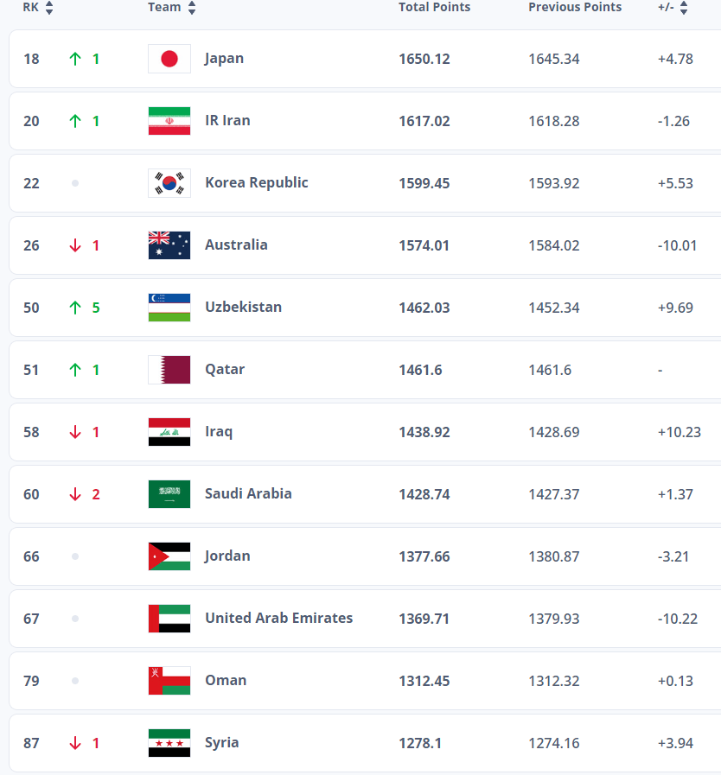Click the Uzbekistan flag icon
Screen dimensions: 721x775
click(169, 308)
